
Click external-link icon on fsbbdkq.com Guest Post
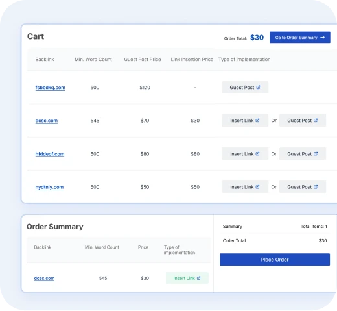[258, 87]
